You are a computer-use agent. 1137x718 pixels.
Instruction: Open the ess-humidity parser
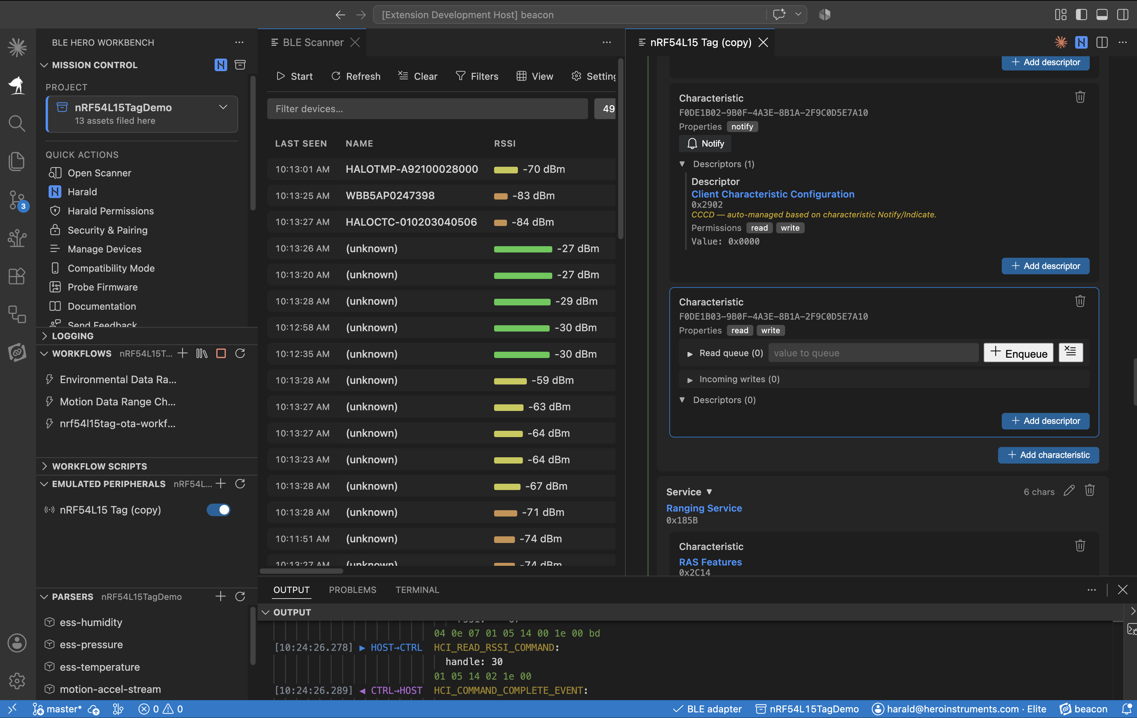coord(91,622)
